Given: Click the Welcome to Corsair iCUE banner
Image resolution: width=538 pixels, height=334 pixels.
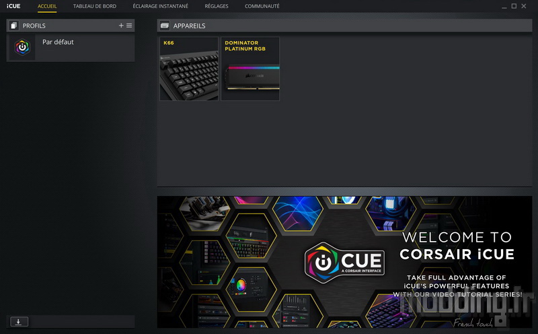Looking at the screenshot, I should click(344, 262).
